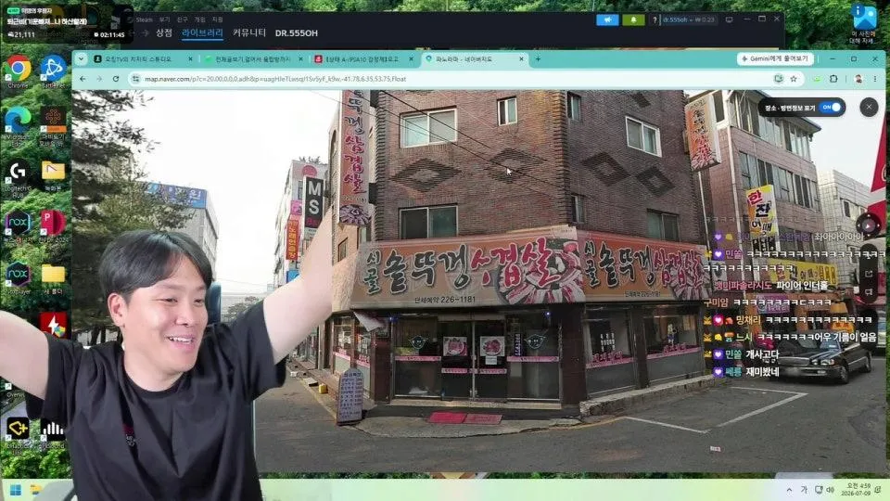Screen dimensions: 890x501
Task: Switch to the 오킹TV 치지직 스튜디오 tab
Action: coord(145,59)
